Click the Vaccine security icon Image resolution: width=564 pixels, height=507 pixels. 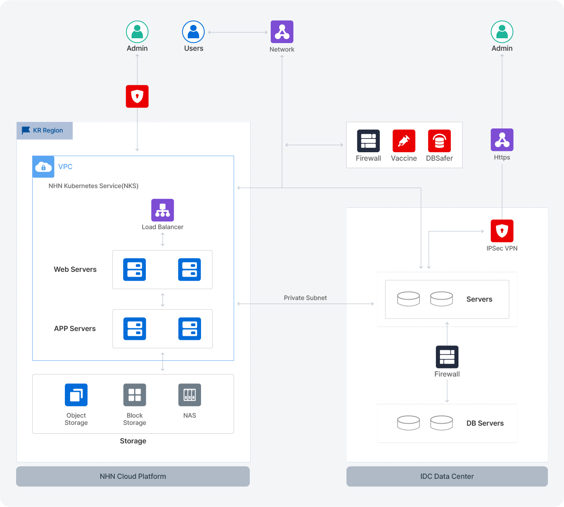[404, 141]
